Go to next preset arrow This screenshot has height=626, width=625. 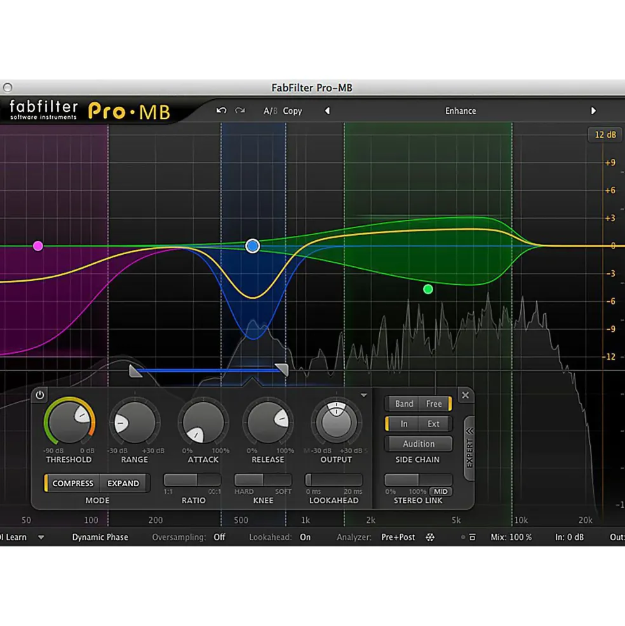(x=593, y=111)
